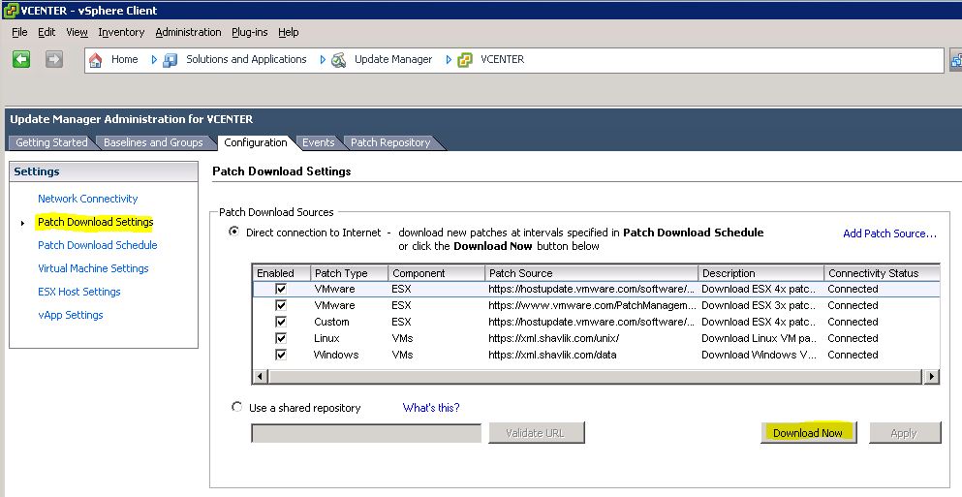962x497 pixels.
Task: Click Add Patch Source link
Action: pyautogui.click(x=889, y=233)
